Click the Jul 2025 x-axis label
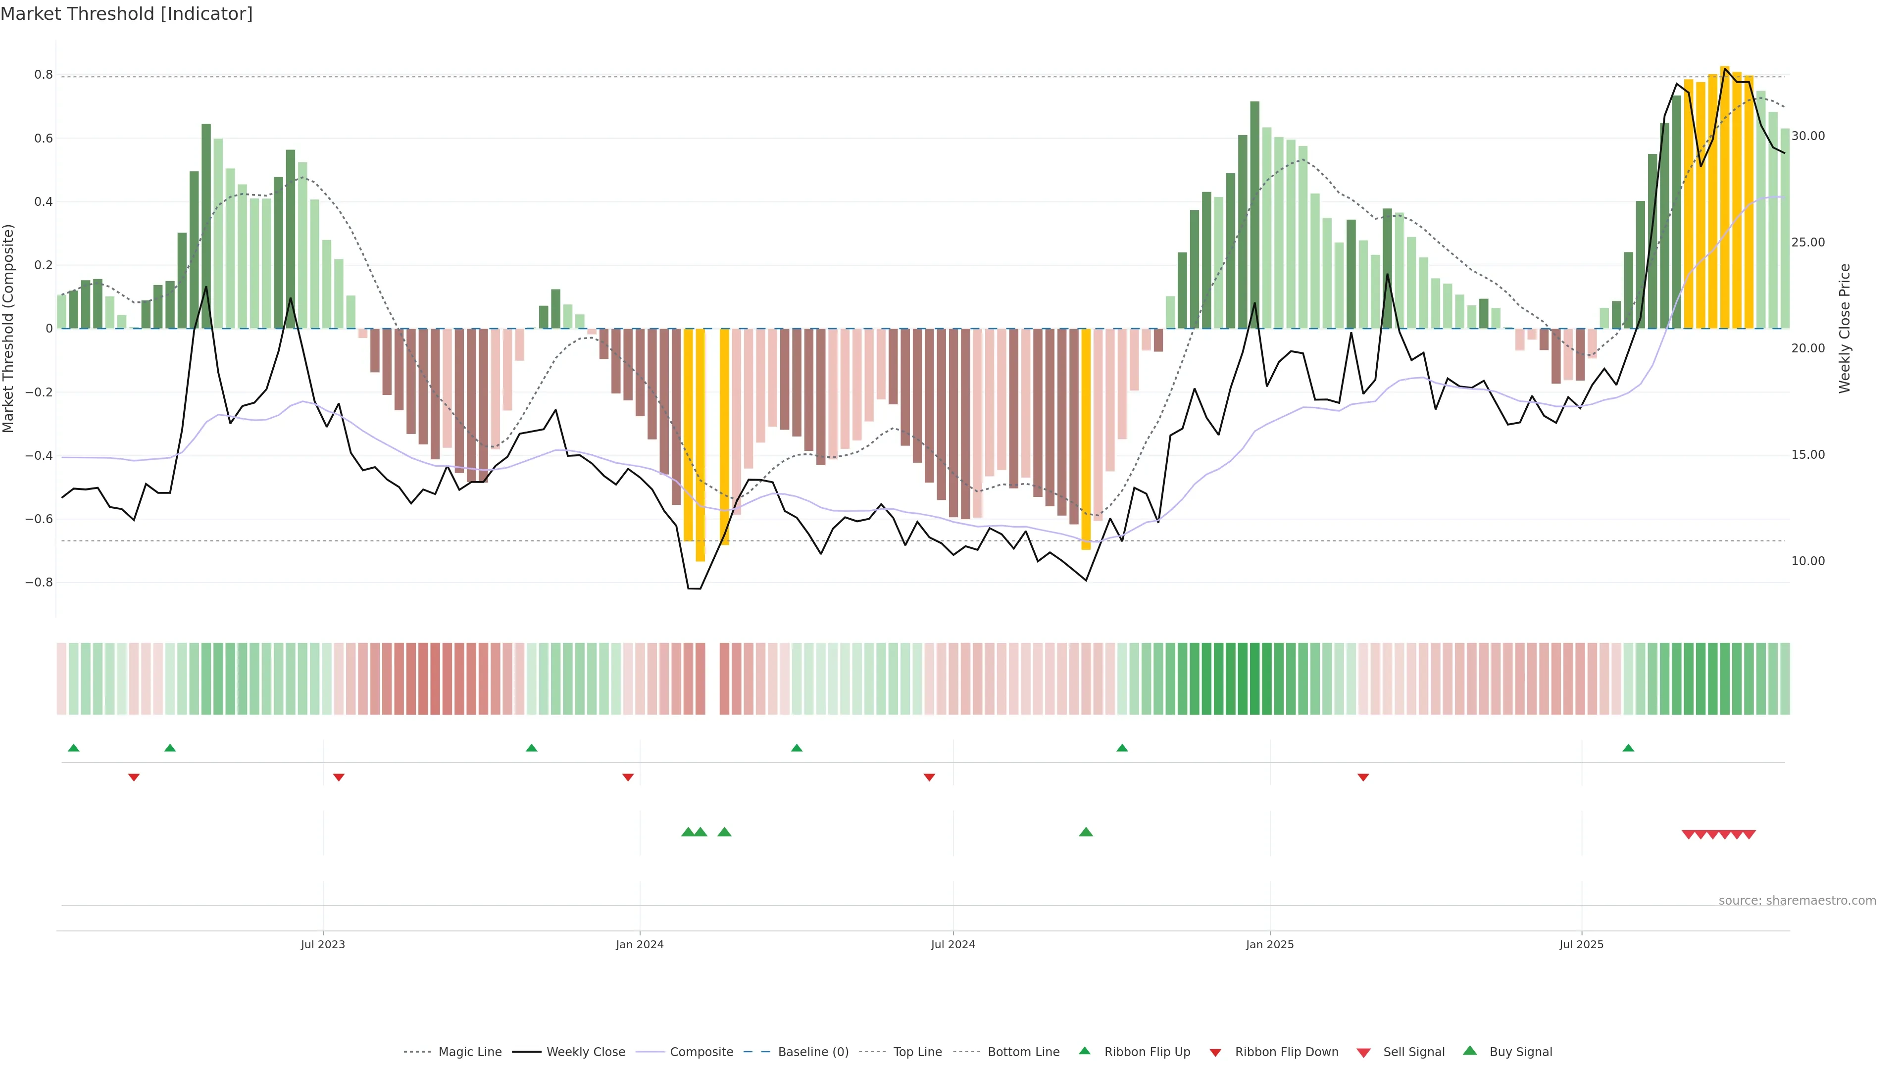 coord(1582,944)
